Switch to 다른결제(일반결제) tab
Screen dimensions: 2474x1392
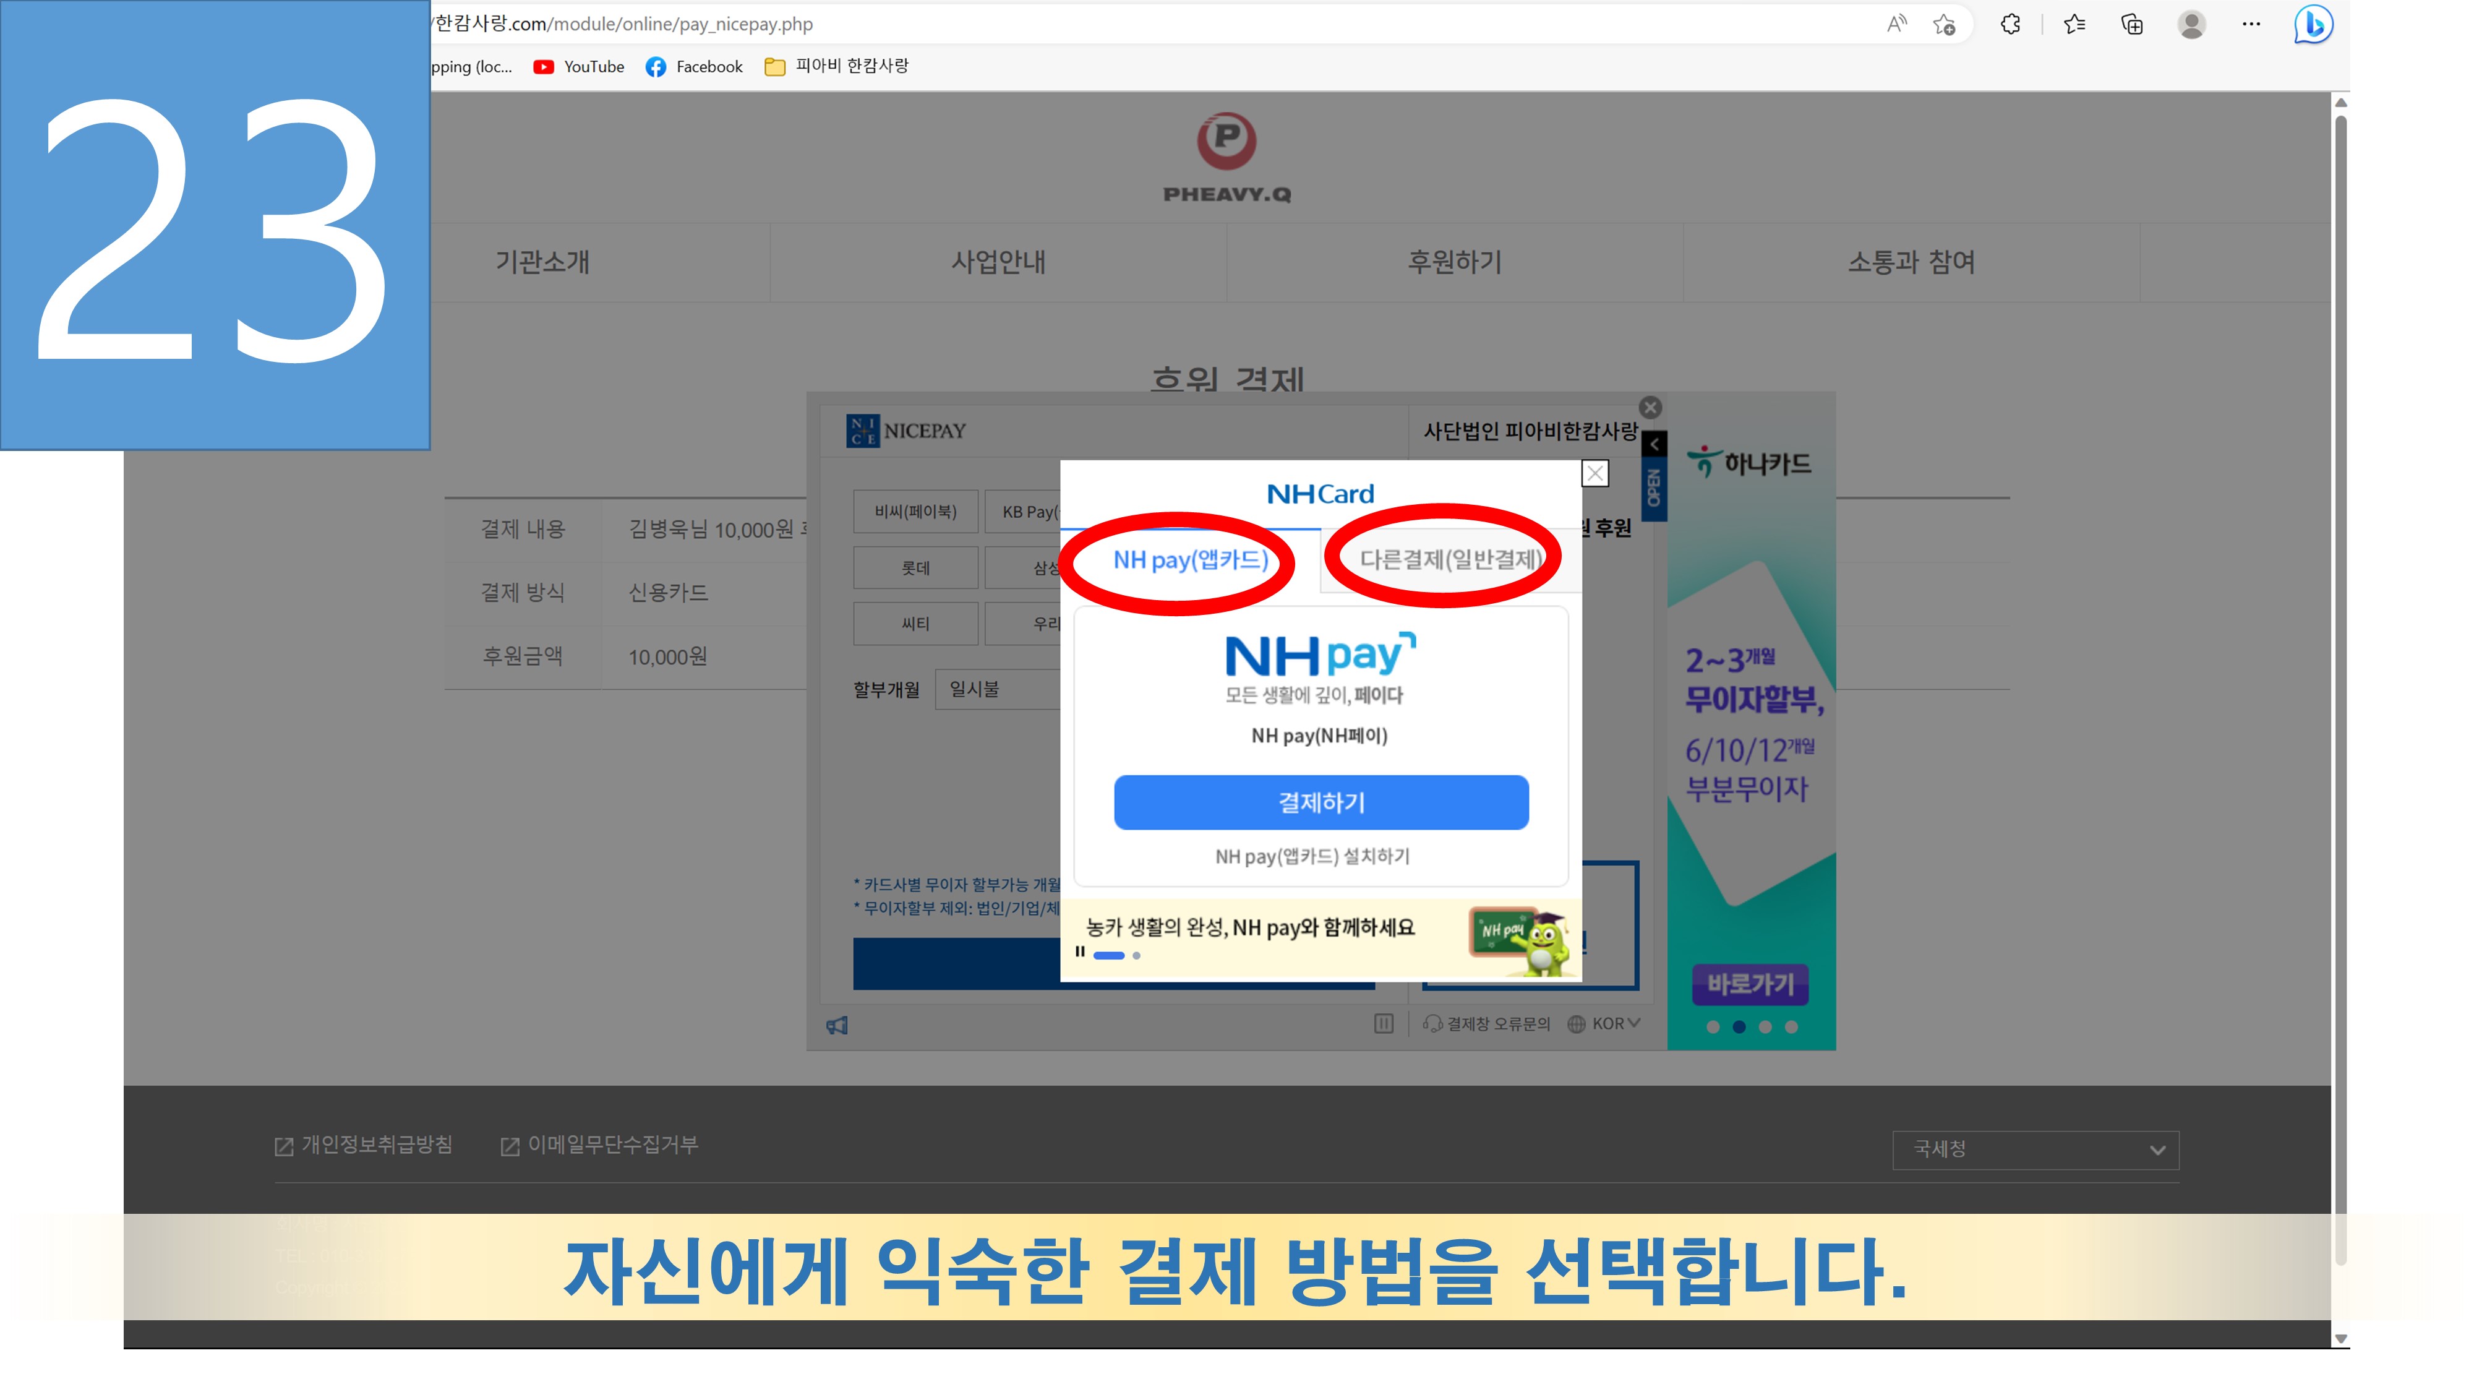[x=1450, y=560]
